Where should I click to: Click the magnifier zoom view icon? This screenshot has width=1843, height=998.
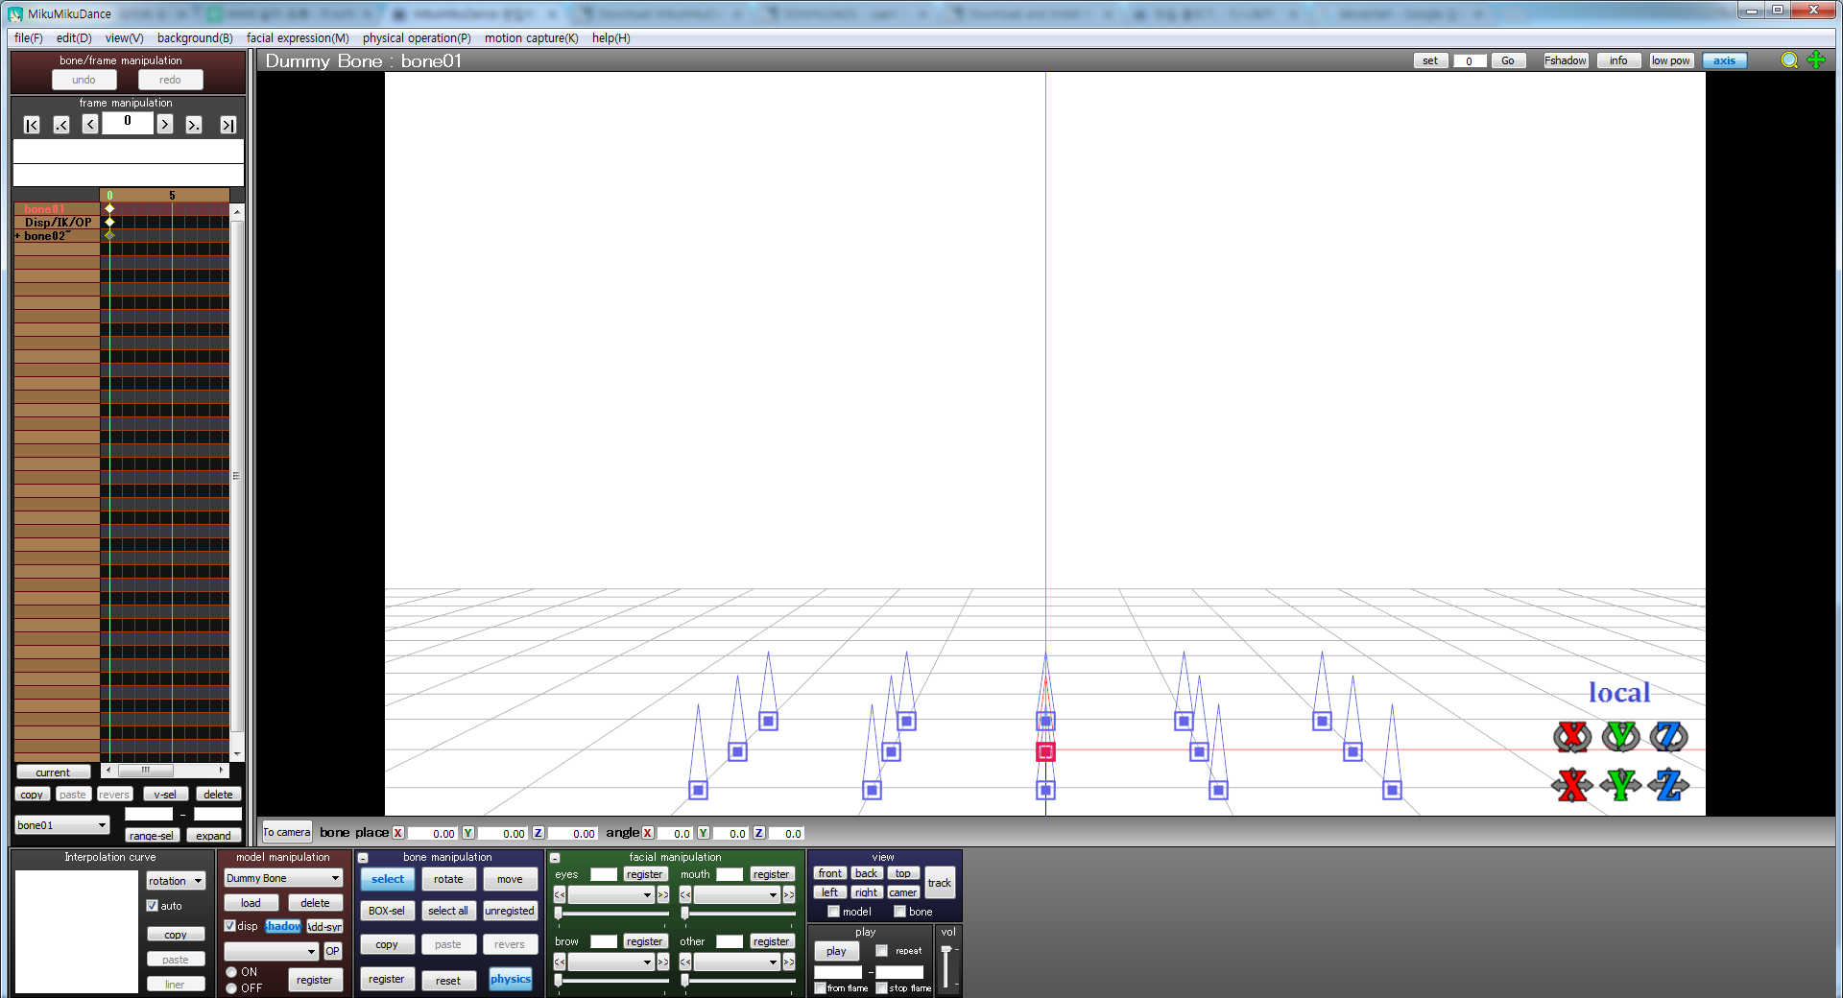pyautogui.click(x=1789, y=60)
